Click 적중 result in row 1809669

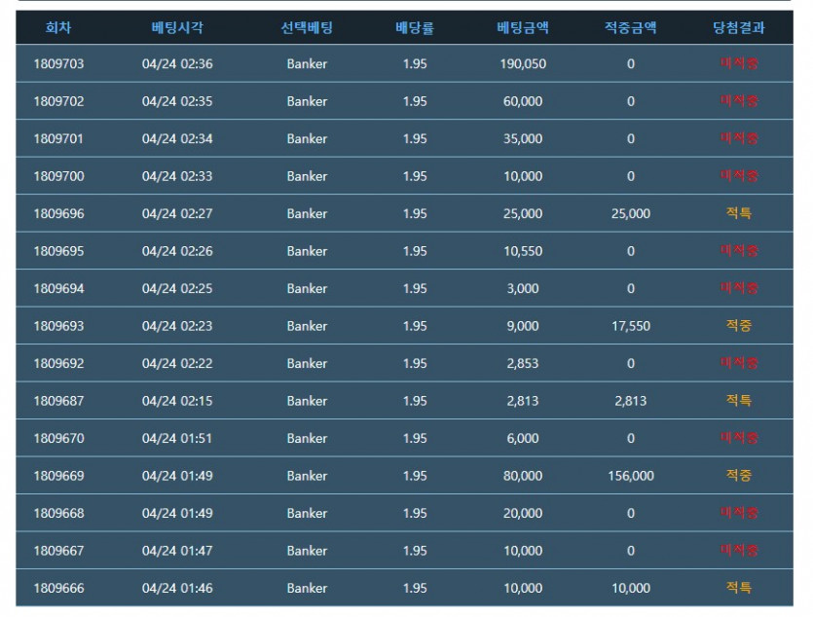739,475
